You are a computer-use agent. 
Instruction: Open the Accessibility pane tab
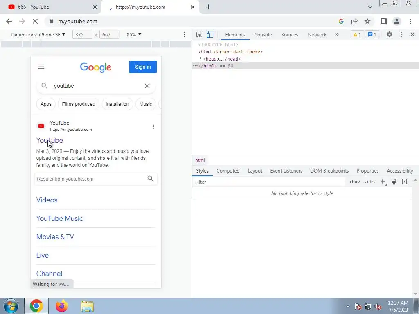click(x=400, y=171)
